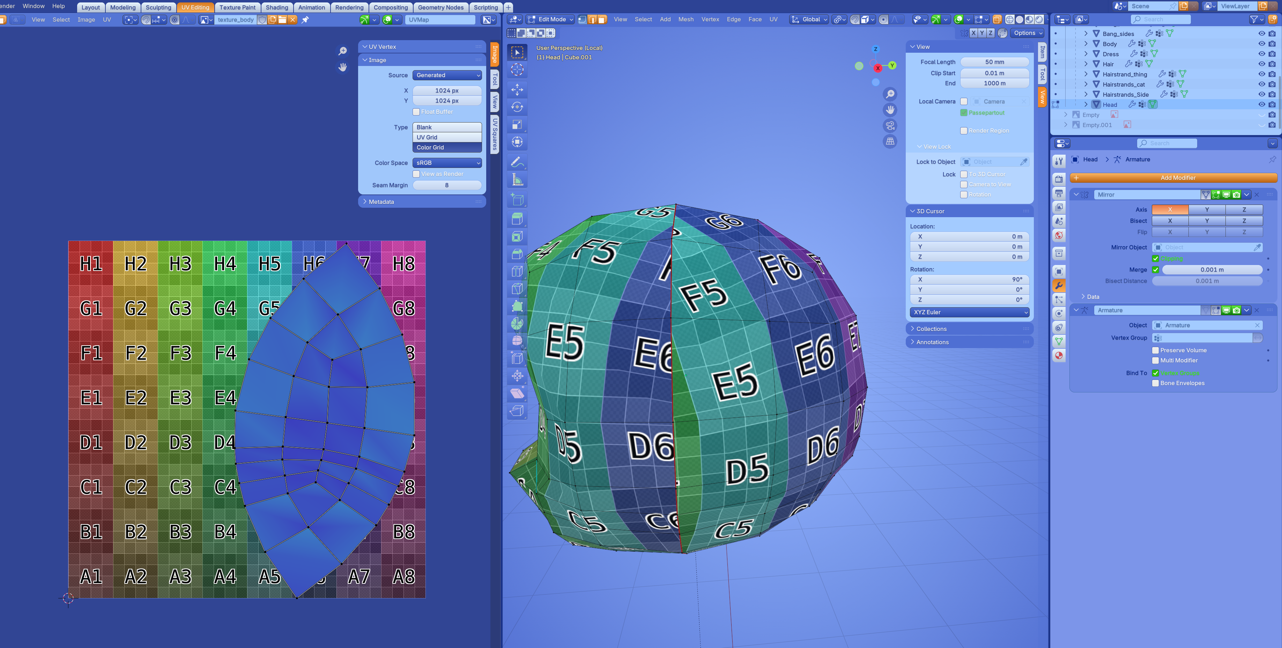Select the Annotate pencil tool

pyautogui.click(x=517, y=162)
